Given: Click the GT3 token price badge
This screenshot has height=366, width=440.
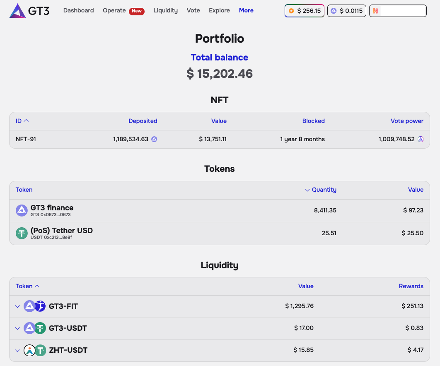Looking at the screenshot, I should click(x=346, y=11).
